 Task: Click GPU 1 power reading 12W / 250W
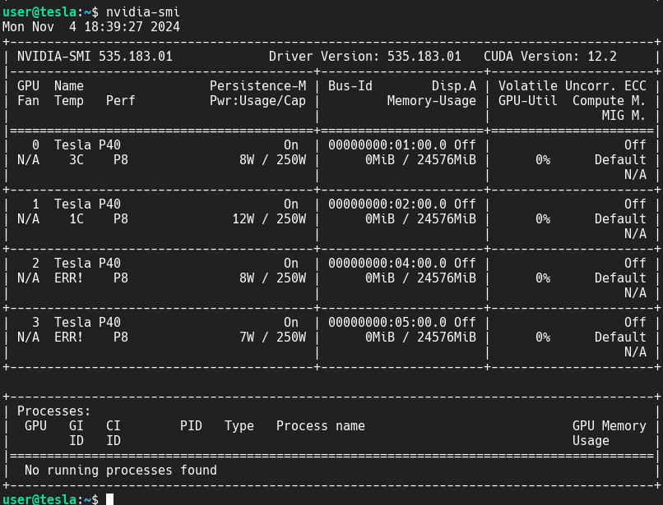(x=269, y=218)
